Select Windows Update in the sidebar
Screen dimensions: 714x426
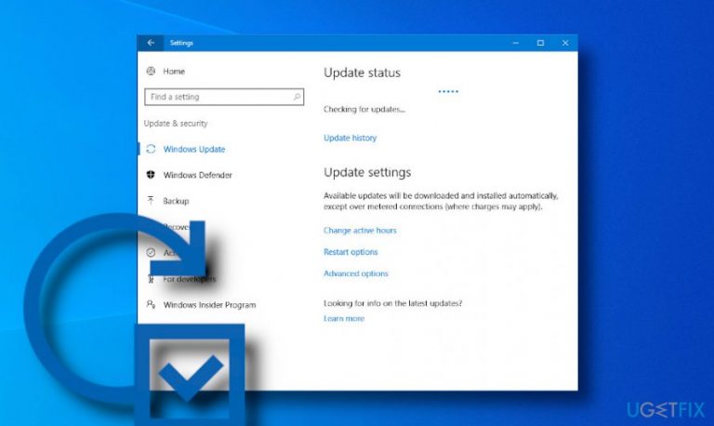pyautogui.click(x=194, y=150)
